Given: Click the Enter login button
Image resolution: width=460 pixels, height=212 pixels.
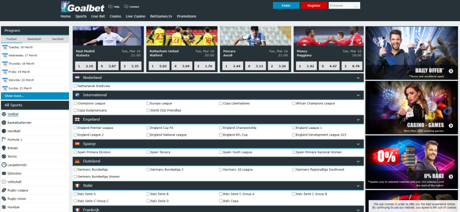Looking at the screenshot, I should (286, 6).
